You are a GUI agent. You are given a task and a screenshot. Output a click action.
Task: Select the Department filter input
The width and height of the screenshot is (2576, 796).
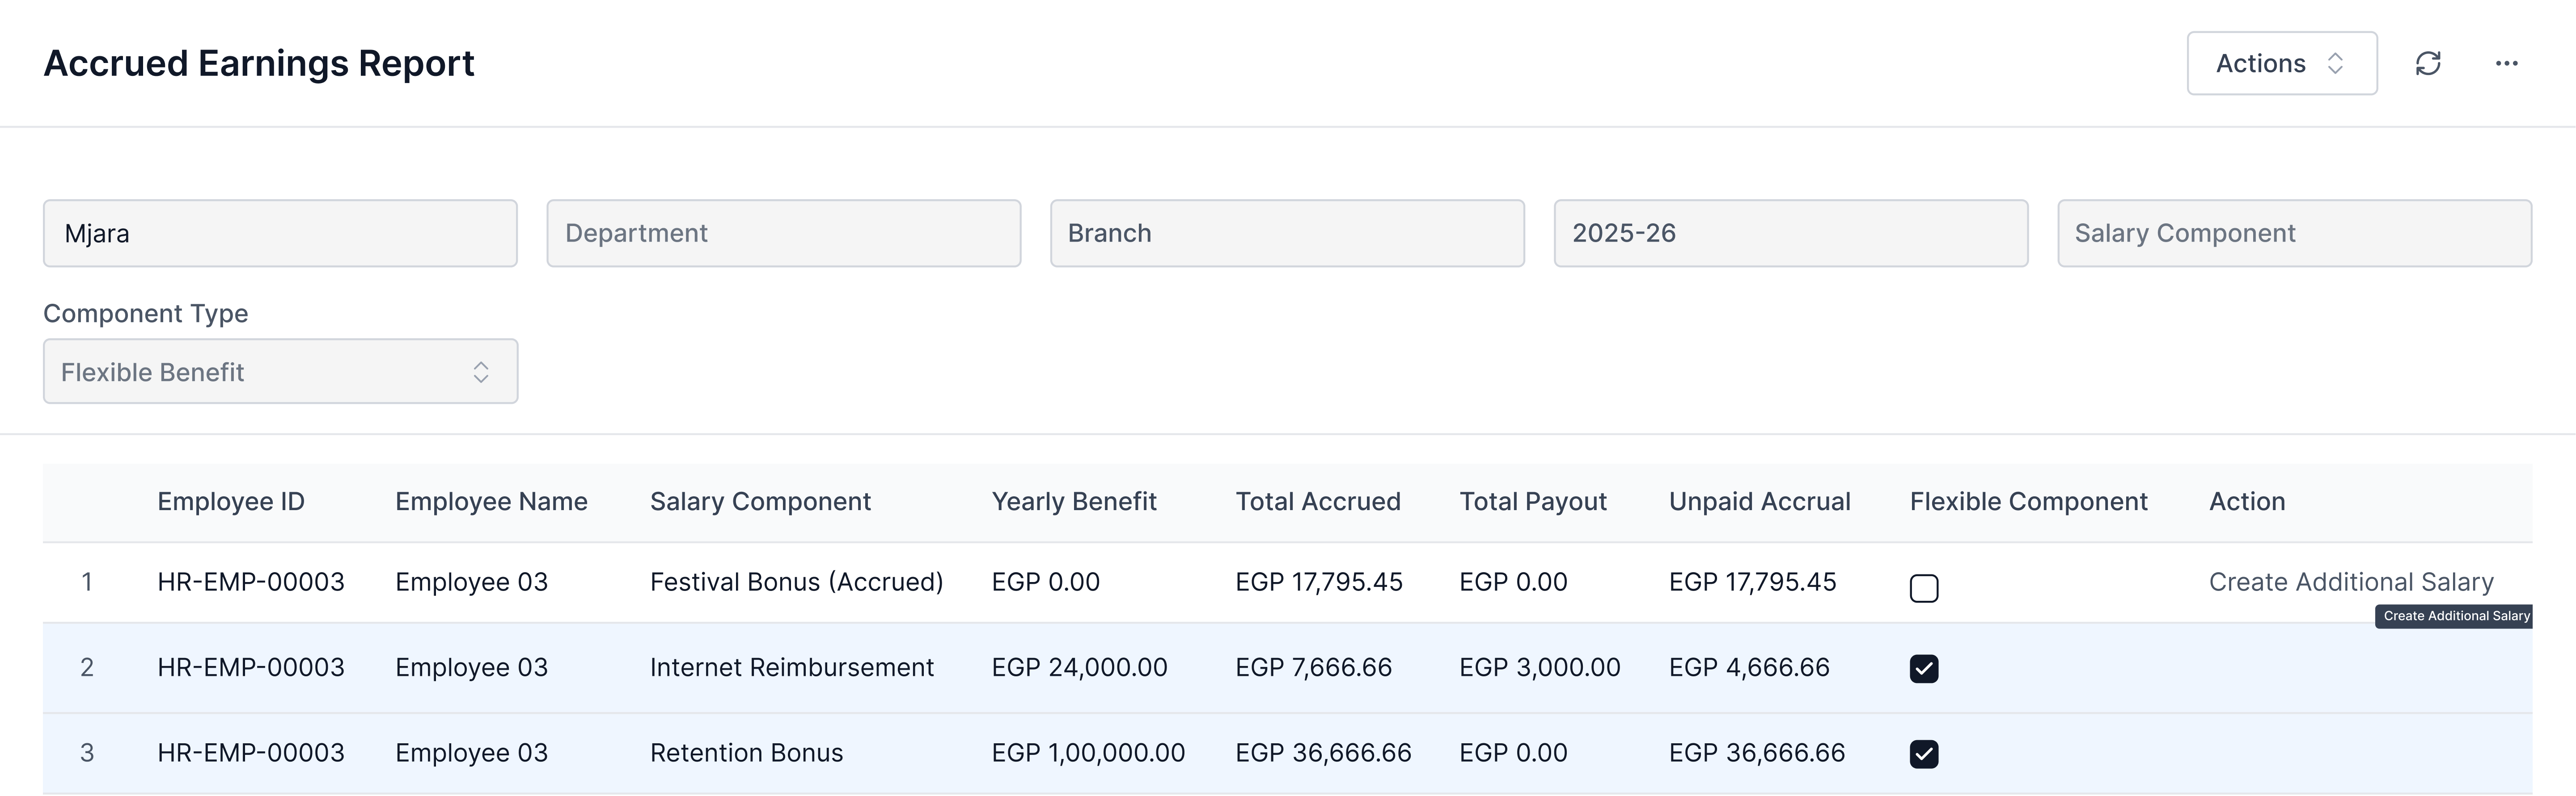coord(783,233)
